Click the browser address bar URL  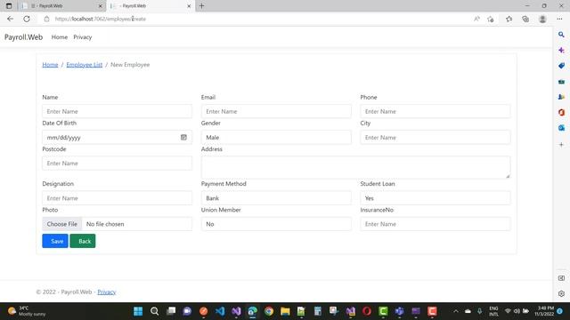tap(101, 19)
